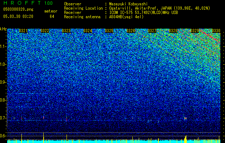Select the filename 0503300320.png
The image size is (225, 143).
[x=18, y=9]
